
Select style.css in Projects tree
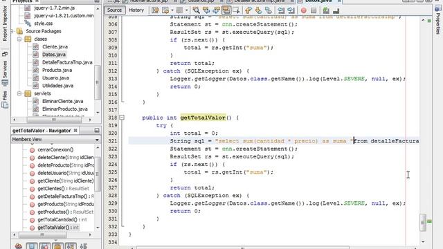pyautogui.click(x=43, y=24)
